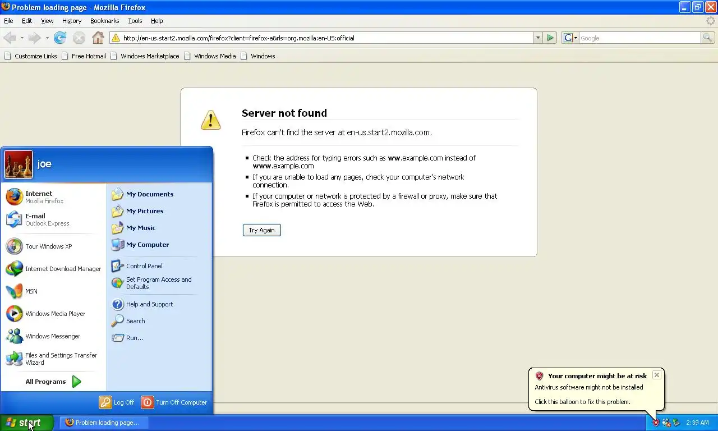Expand All Programs in the Start menu
This screenshot has height=431, width=718.
click(x=53, y=382)
